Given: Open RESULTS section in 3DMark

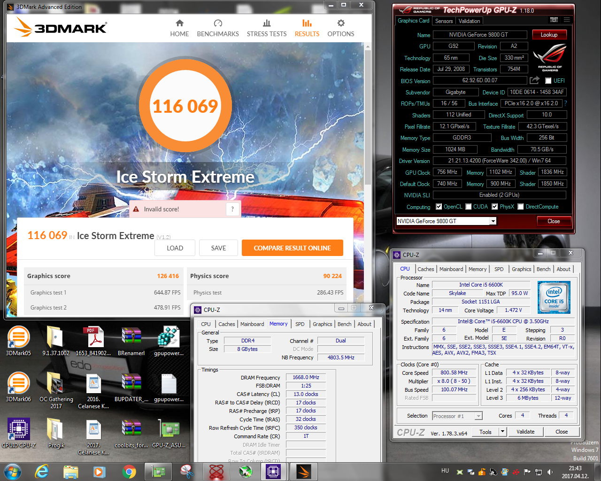Looking at the screenshot, I should 307,28.
